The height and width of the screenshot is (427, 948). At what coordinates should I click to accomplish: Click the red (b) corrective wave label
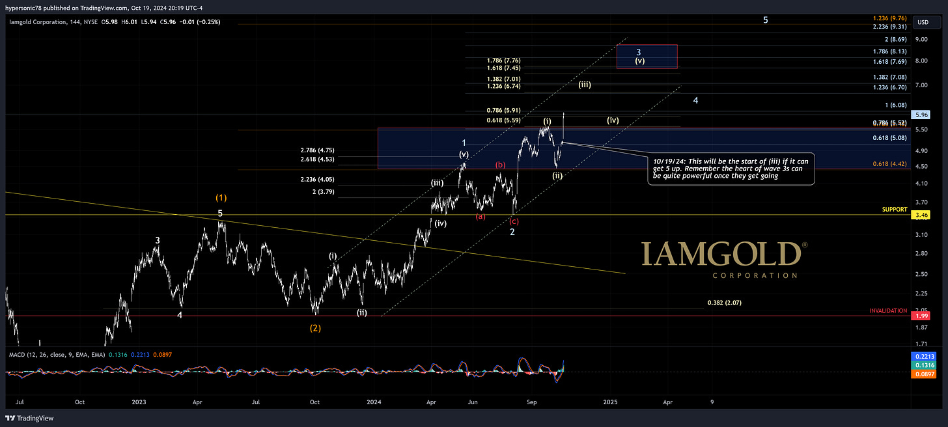500,165
